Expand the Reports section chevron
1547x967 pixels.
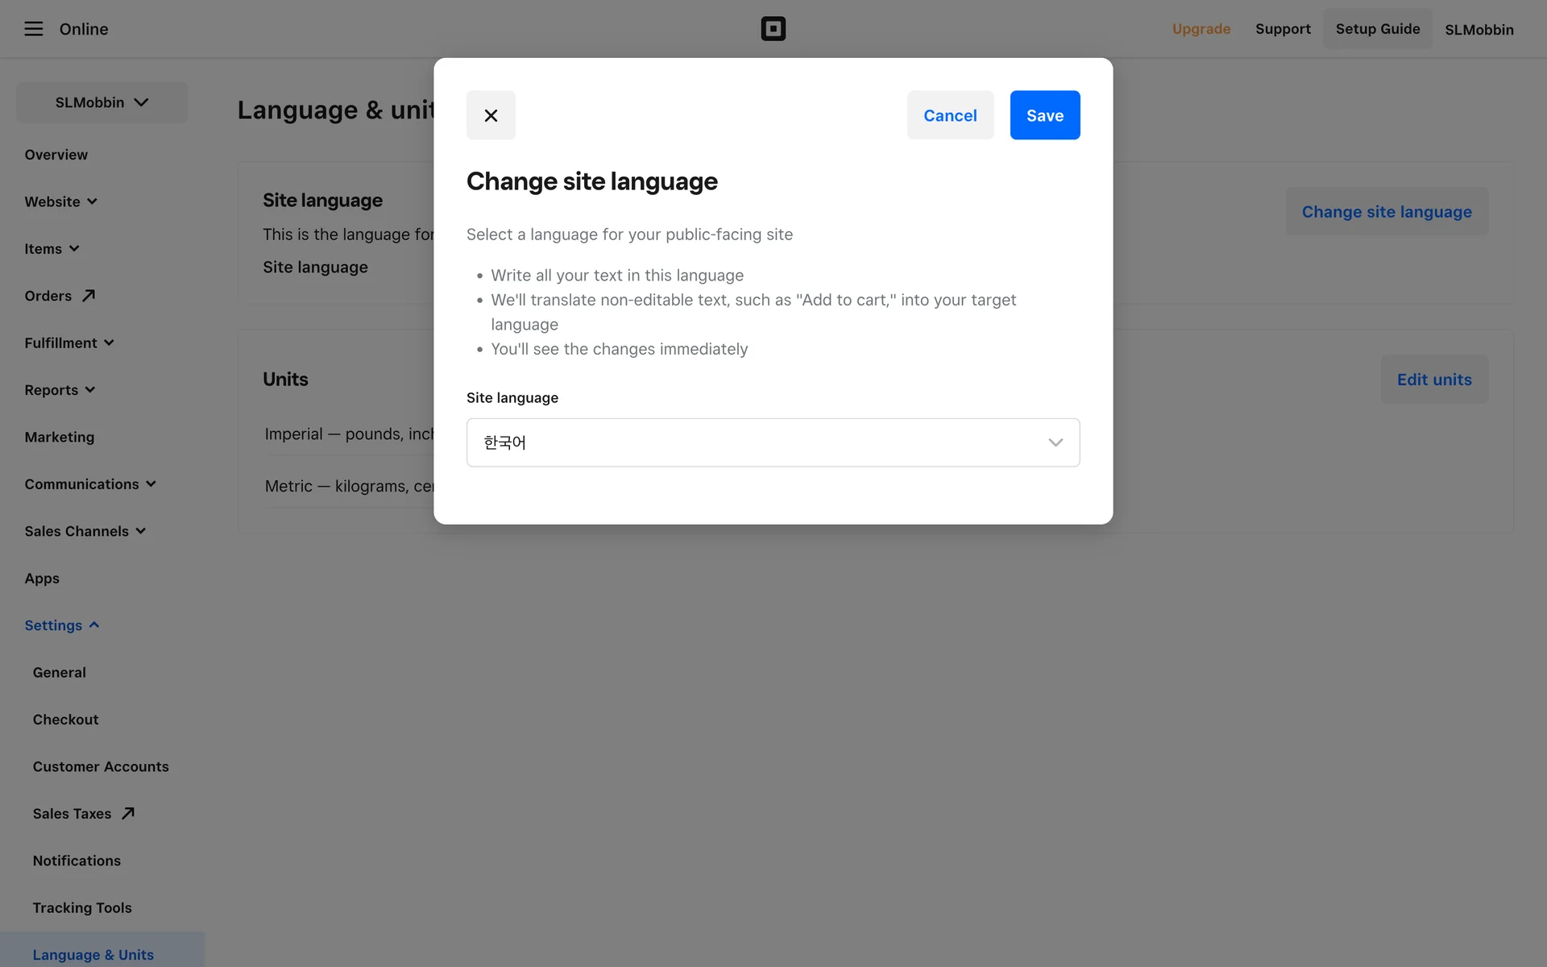(90, 390)
